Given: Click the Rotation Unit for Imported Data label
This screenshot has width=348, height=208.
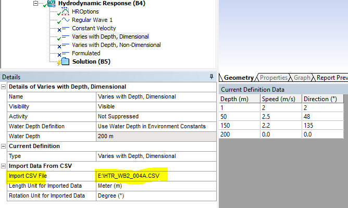Looking at the screenshot, I should tap(46, 196).
